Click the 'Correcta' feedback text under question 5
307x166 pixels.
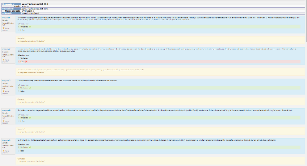click(x=21, y=159)
